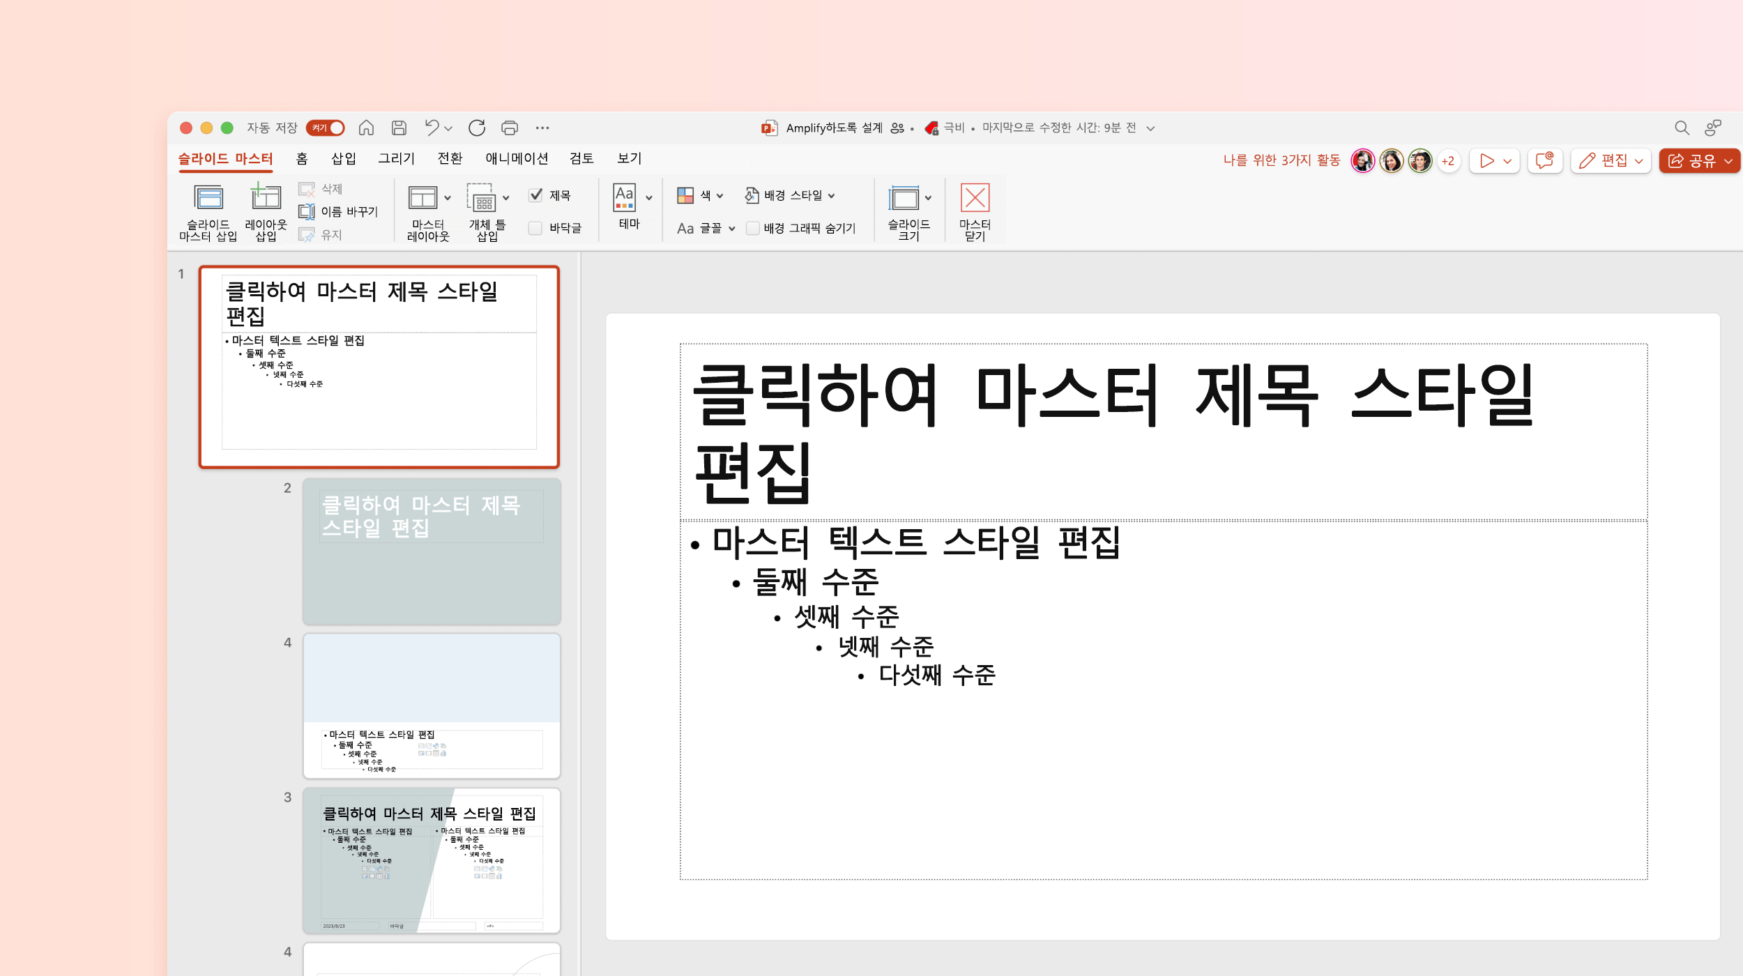This screenshot has width=1743, height=976.
Task: Switch to the Home (홈) tab
Action: coord(302,159)
